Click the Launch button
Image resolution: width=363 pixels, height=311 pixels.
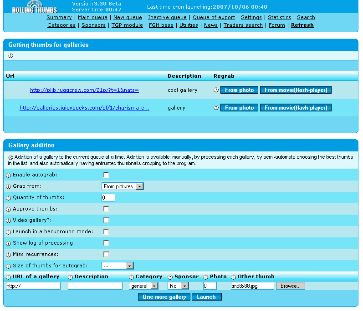point(206,296)
